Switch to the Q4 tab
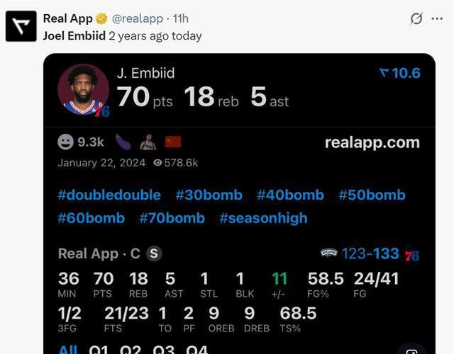Image resolution: width=454 pixels, height=354 pixels. (197, 350)
